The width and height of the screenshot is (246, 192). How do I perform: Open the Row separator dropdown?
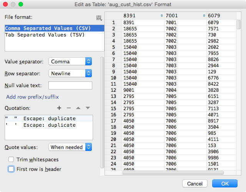(70, 73)
